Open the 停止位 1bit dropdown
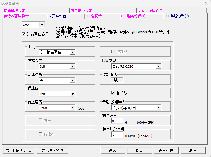211x157 pixels. [72, 94]
